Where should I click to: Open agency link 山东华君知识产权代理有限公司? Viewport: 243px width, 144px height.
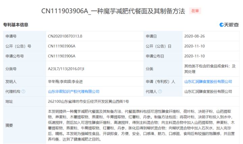74,91
